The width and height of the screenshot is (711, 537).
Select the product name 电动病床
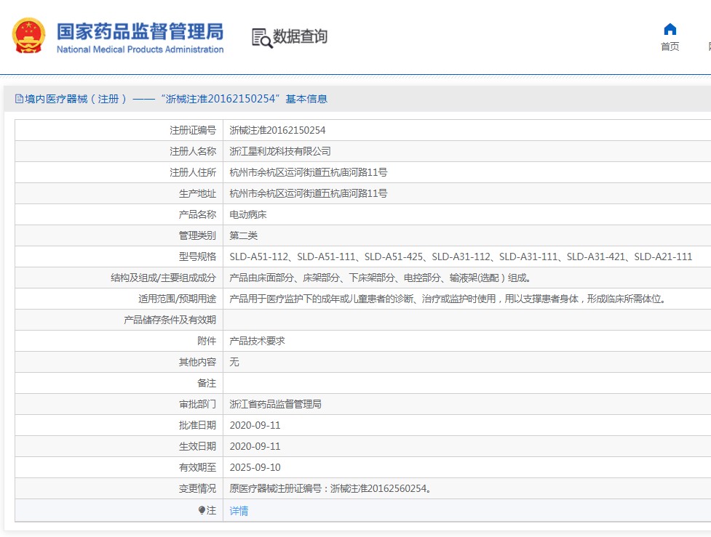(x=248, y=214)
